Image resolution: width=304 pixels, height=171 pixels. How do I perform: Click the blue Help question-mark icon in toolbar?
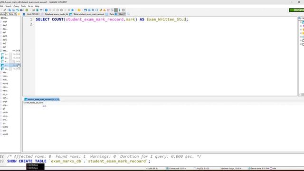click(x=46, y=10)
